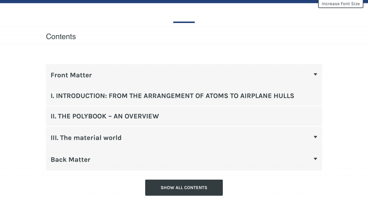Click the Roman numeral "II." before THE POLYBOOK
This screenshot has width=368, height=198.
coord(54,116)
